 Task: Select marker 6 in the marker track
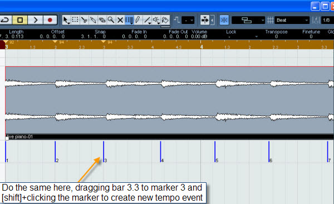coord(269,152)
